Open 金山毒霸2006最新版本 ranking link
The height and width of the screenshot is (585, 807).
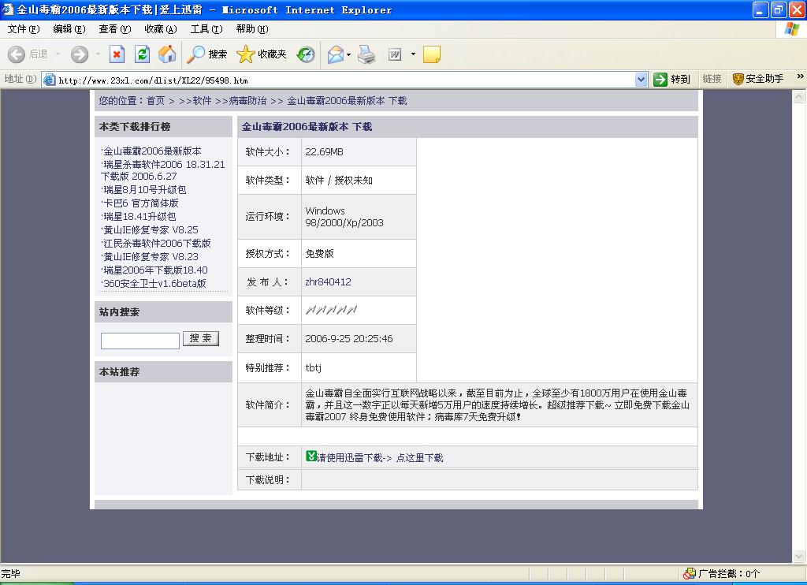(x=152, y=151)
